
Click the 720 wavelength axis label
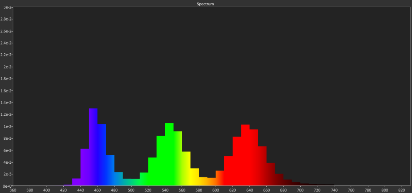click(317, 190)
